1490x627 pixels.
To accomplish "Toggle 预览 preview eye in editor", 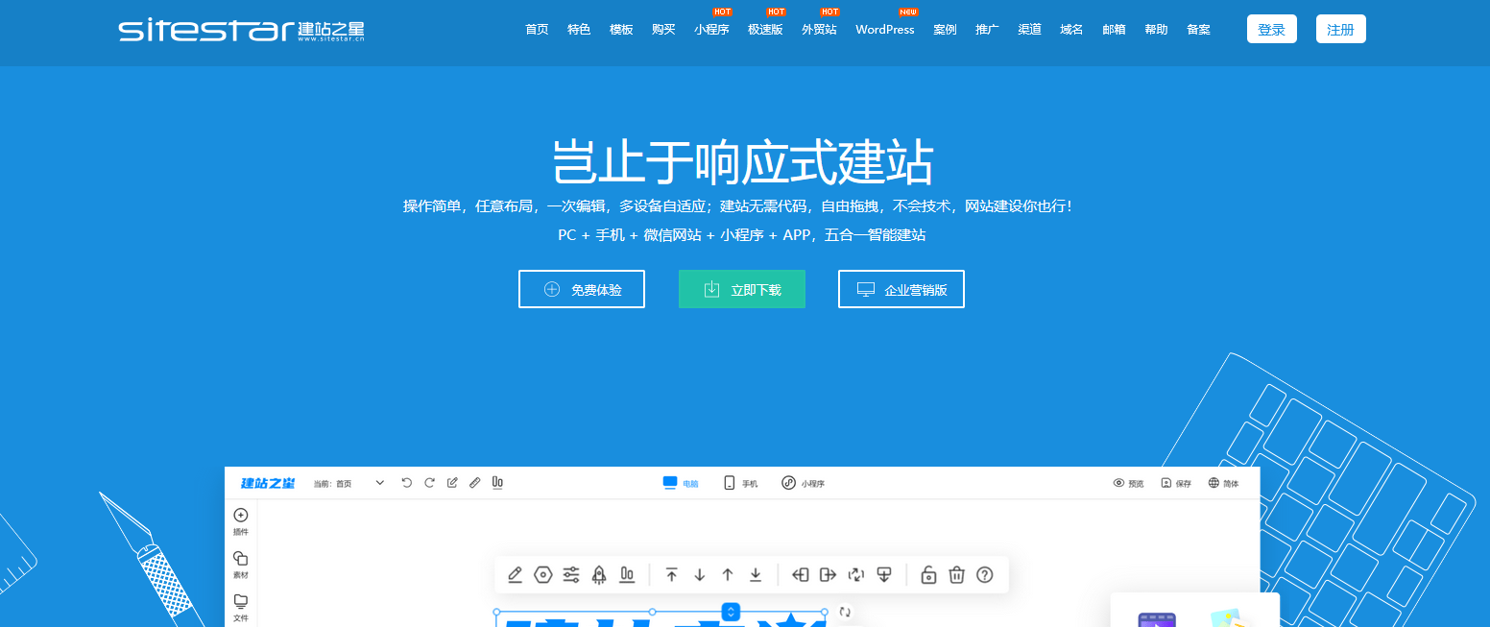I will 1128,483.
